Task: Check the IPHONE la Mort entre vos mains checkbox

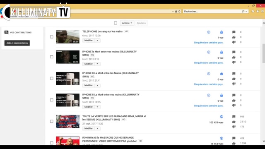Action: tap(51, 57)
